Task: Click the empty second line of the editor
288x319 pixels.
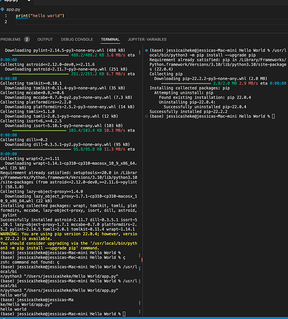Action: click(x=151, y=22)
